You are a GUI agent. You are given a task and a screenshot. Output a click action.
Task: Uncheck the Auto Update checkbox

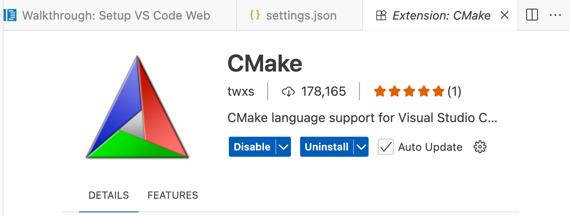pos(386,147)
